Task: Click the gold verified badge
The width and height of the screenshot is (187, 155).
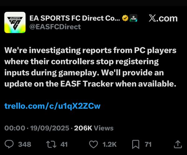Action: coord(125,18)
